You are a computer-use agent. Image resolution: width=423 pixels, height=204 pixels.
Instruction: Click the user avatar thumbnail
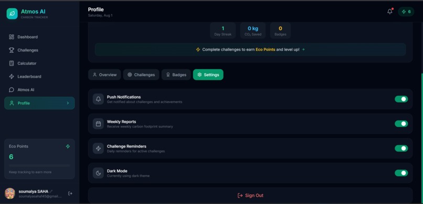tap(10, 194)
